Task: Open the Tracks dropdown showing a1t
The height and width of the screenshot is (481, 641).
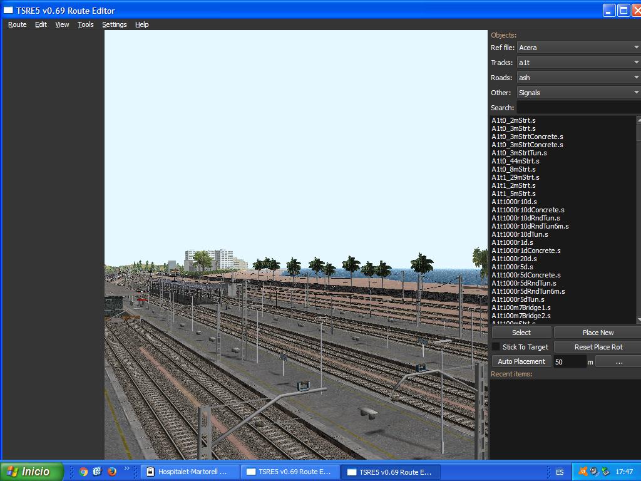Action: 578,63
